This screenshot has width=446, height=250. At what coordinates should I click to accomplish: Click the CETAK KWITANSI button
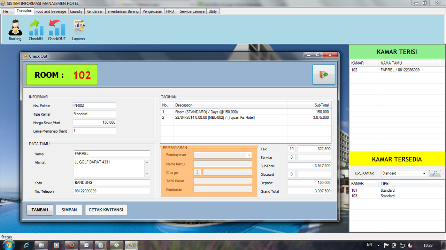pos(106,210)
